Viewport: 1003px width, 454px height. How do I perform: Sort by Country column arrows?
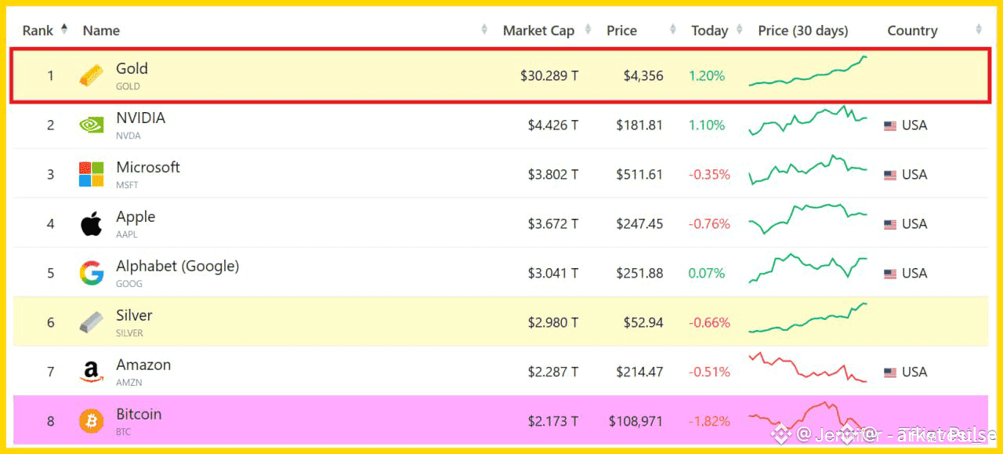[979, 31]
